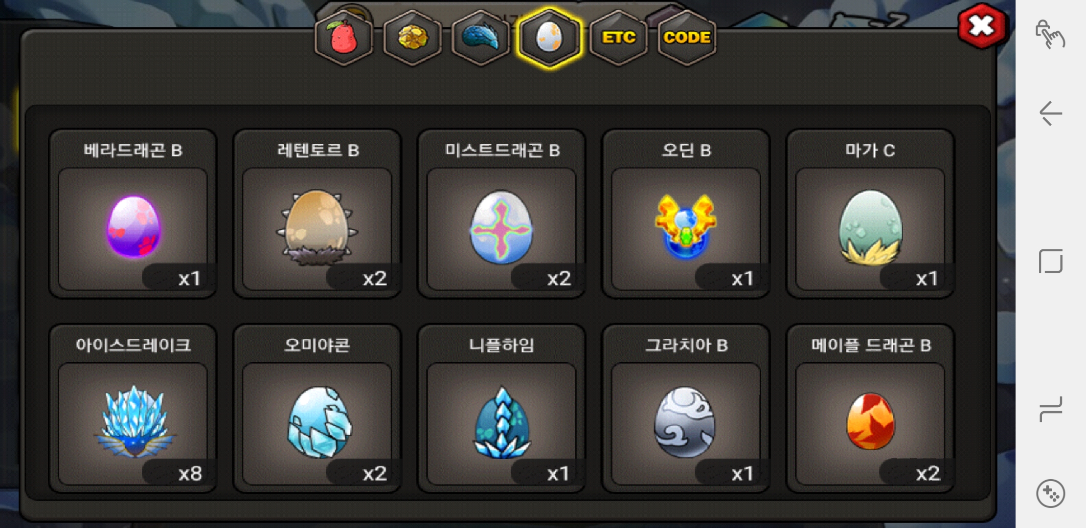
Task: Switch to the ETC tab
Action: pyautogui.click(x=618, y=38)
